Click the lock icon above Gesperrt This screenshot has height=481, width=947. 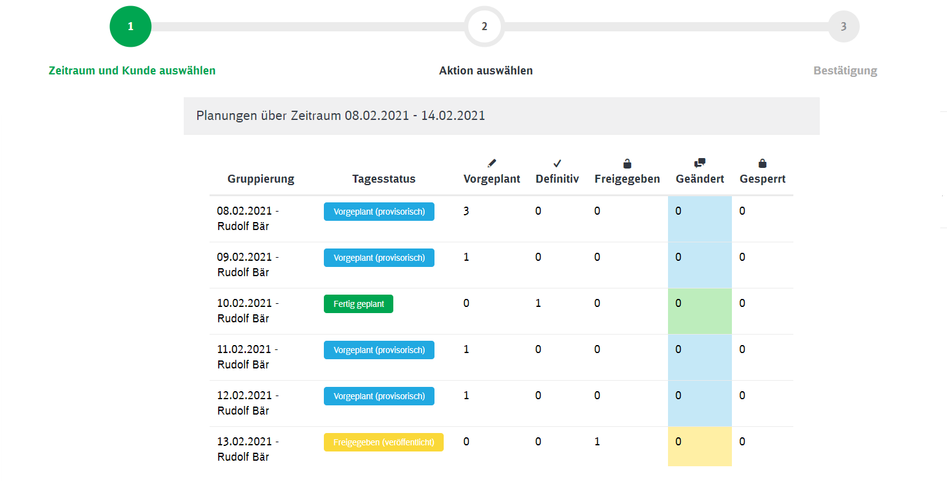coord(763,163)
